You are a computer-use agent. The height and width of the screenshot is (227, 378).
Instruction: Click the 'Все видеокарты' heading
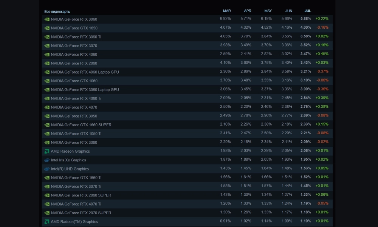point(57,12)
